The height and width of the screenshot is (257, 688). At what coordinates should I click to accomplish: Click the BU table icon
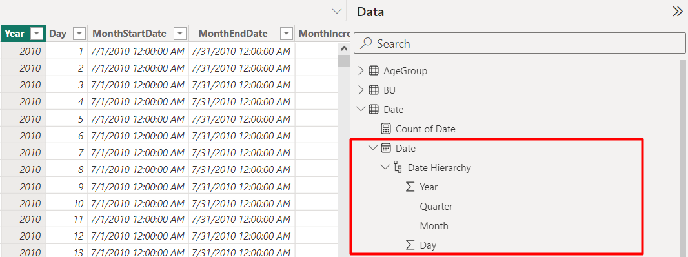coord(374,90)
